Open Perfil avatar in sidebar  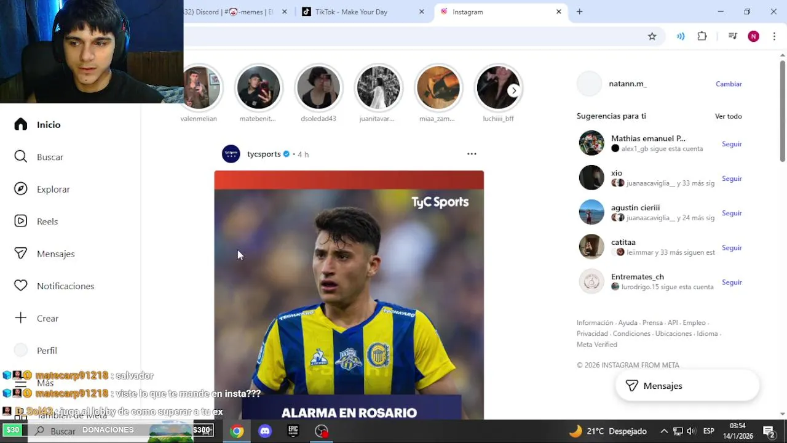pyautogui.click(x=21, y=350)
